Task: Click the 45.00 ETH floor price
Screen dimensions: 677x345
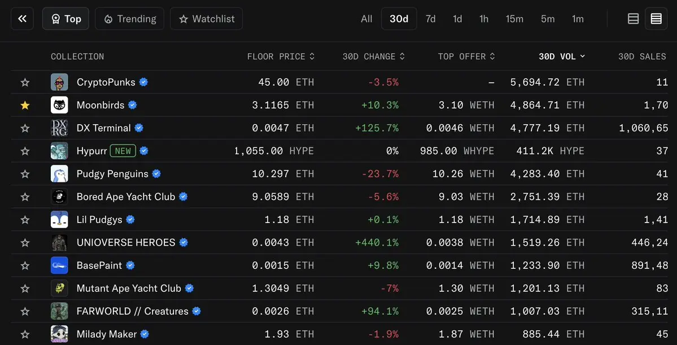Action: pyautogui.click(x=286, y=82)
